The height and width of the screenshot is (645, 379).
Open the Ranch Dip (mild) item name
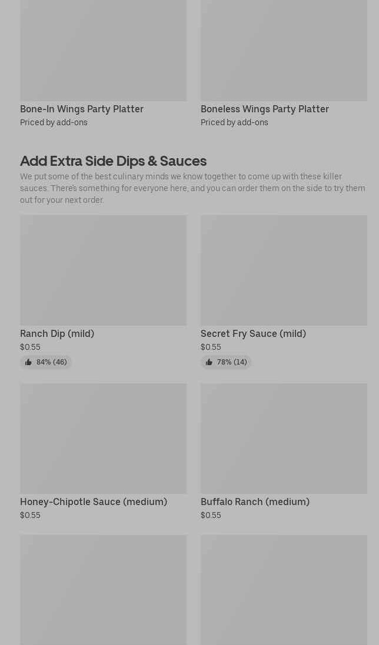[x=57, y=333]
